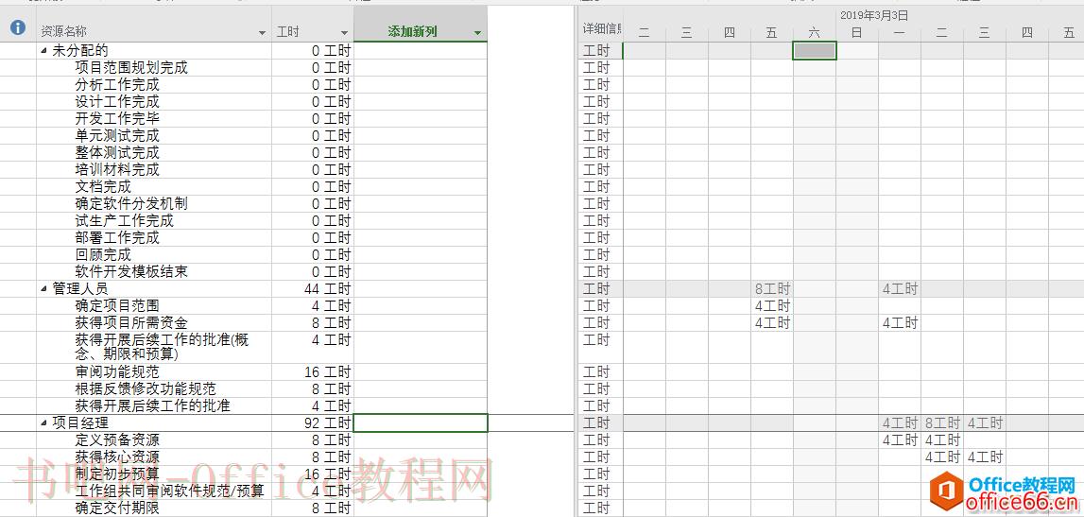Click the 44 工时 cell for 管理人员
Viewport: 1084px width, 517px height.
[x=313, y=289]
